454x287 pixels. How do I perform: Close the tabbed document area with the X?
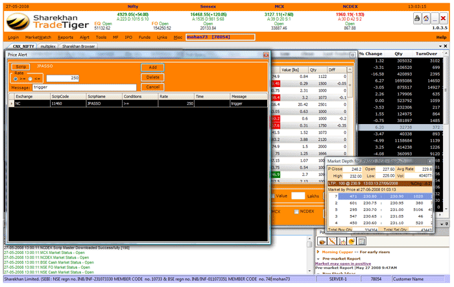pos(446,46)
